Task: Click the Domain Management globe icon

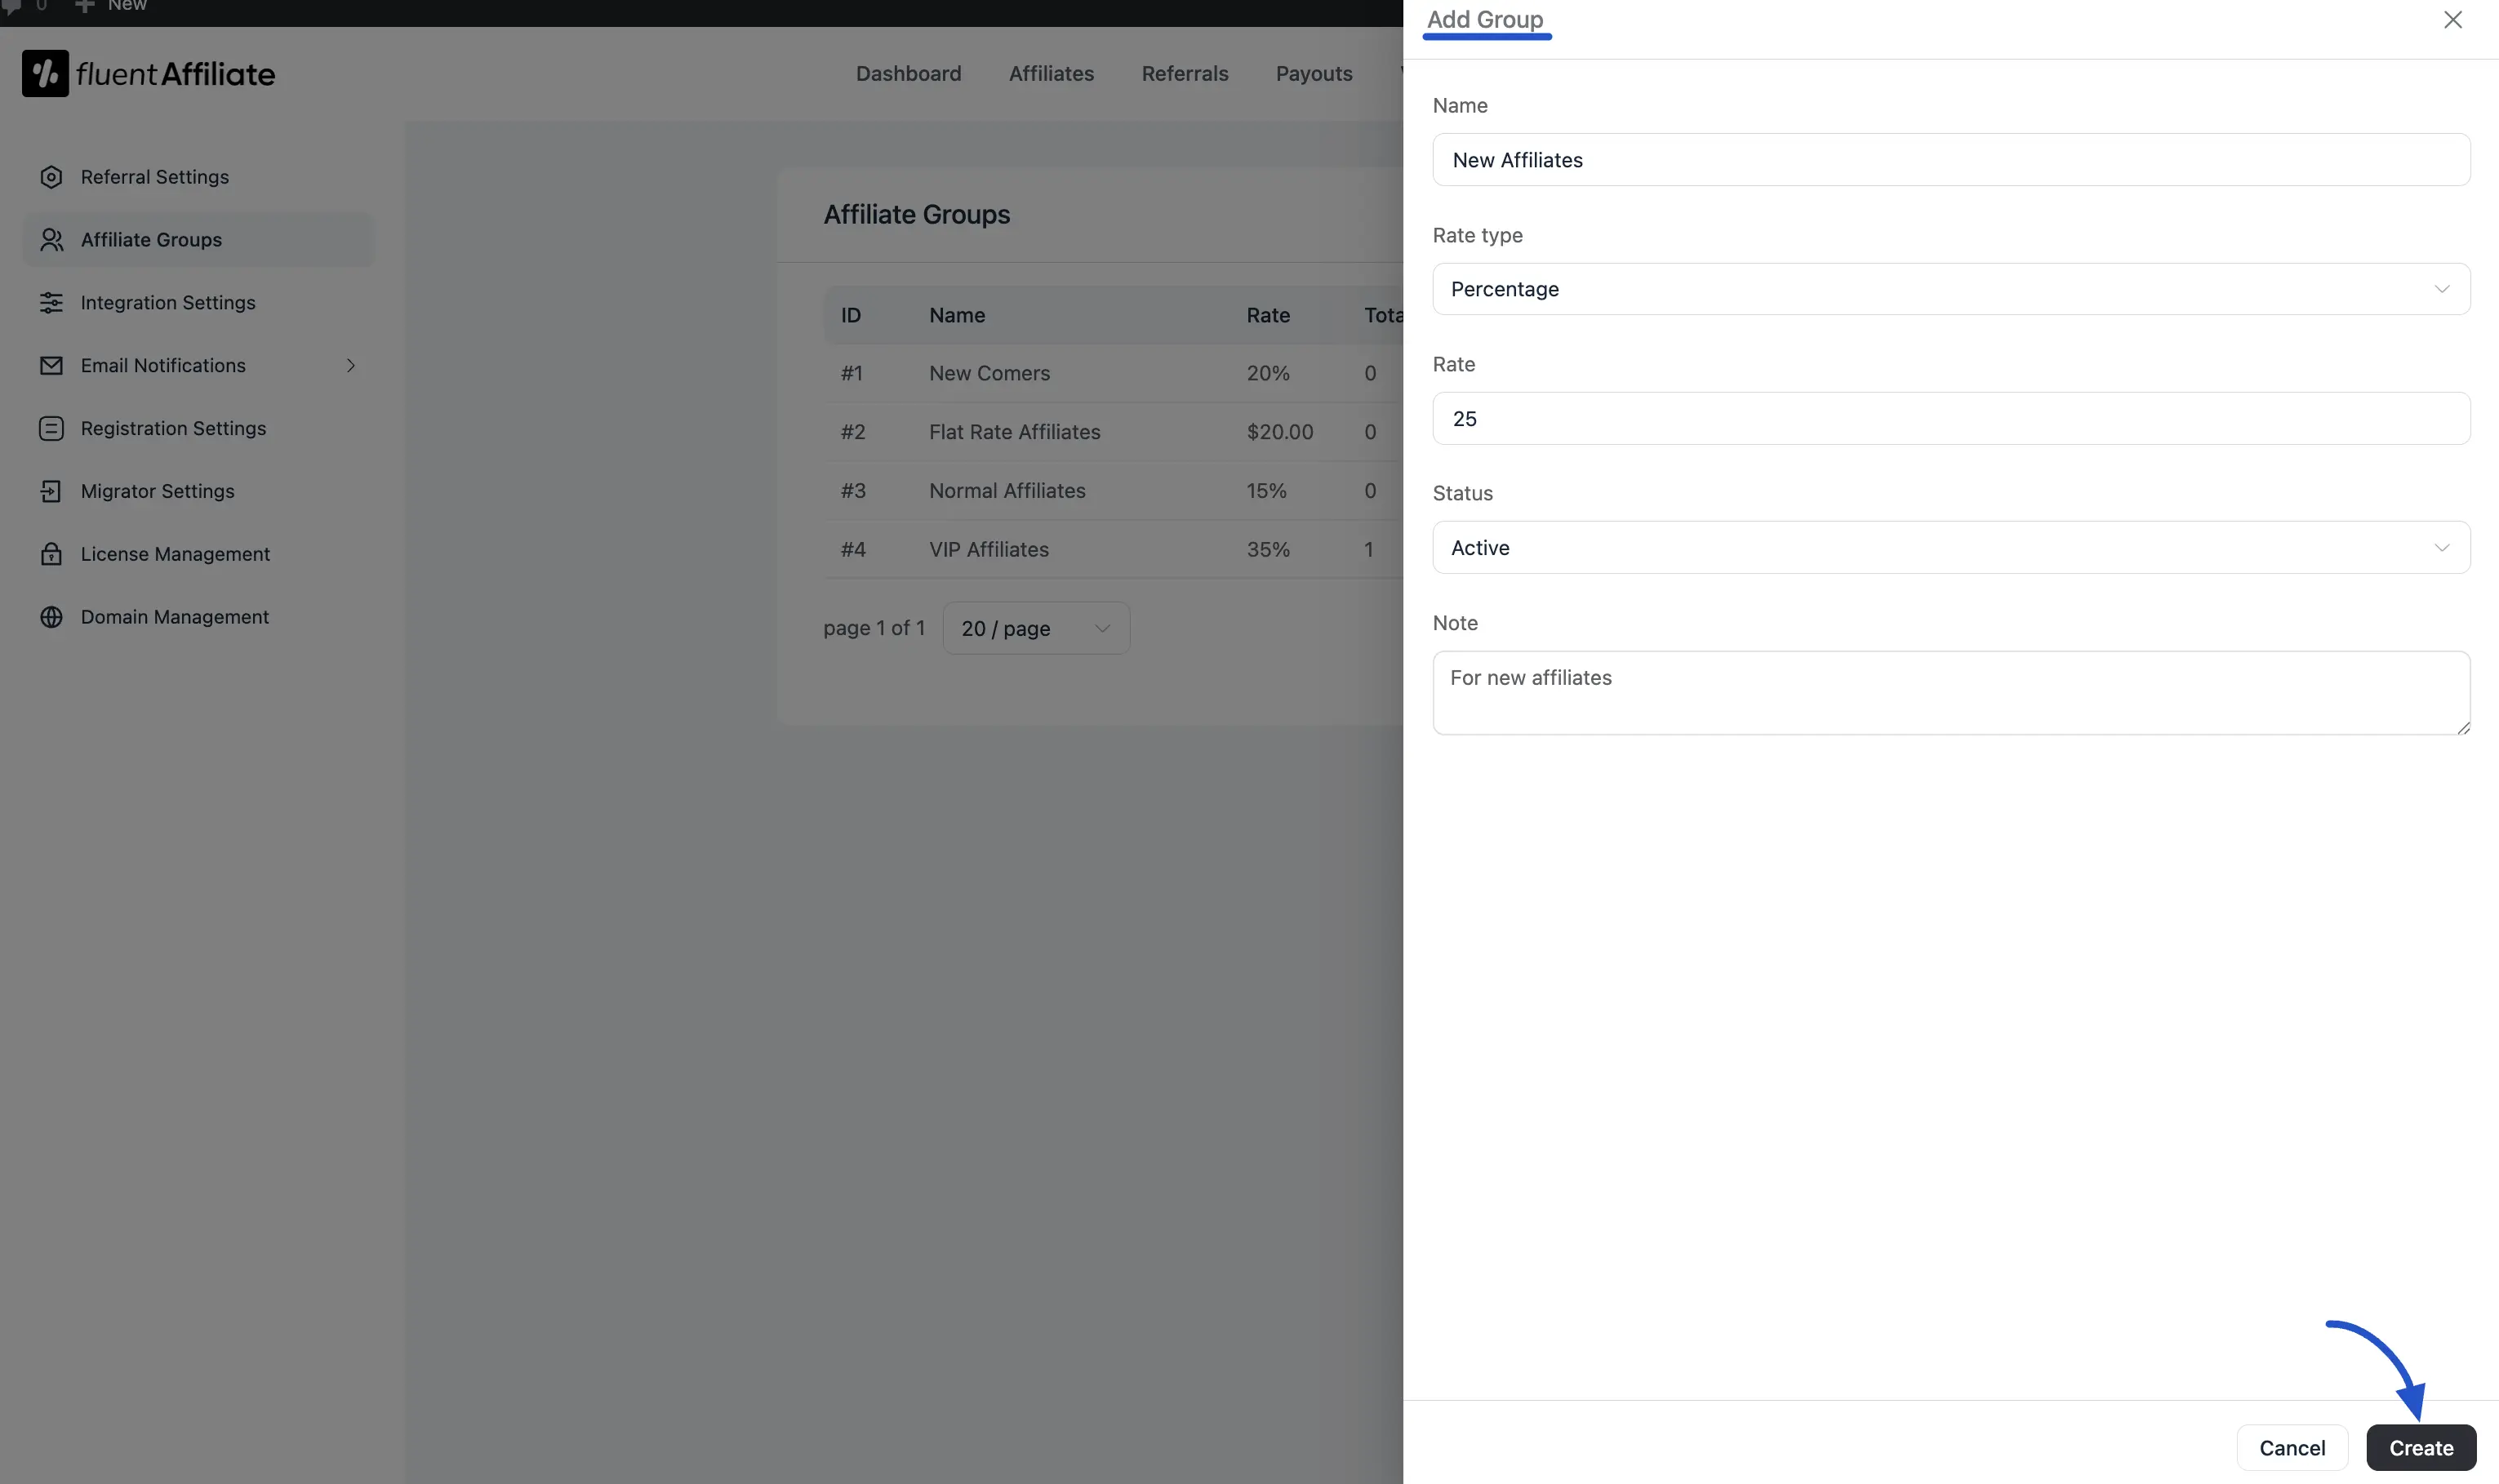Action: [51, 617]
